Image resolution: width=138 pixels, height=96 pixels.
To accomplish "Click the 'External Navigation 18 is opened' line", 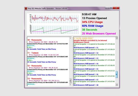I will [x=94, y=82].
